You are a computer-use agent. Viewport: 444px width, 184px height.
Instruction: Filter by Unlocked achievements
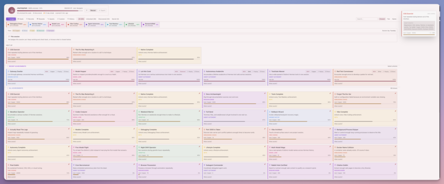(91, 19)
